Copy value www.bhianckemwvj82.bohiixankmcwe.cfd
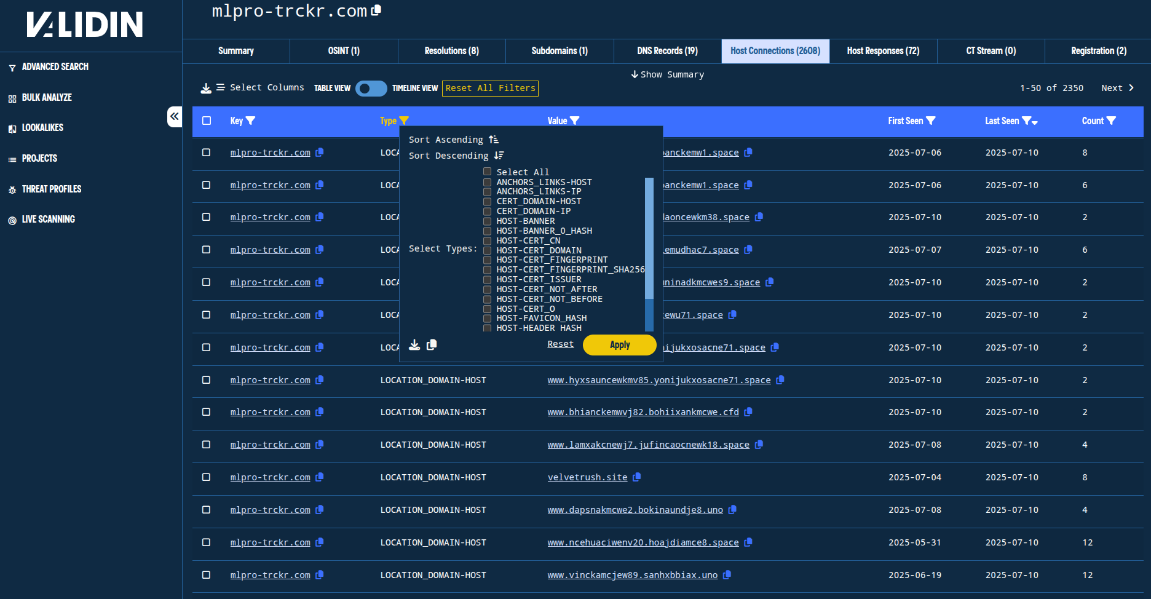The height and width of the screenshot is (599, 1151). tap(748, 412)
